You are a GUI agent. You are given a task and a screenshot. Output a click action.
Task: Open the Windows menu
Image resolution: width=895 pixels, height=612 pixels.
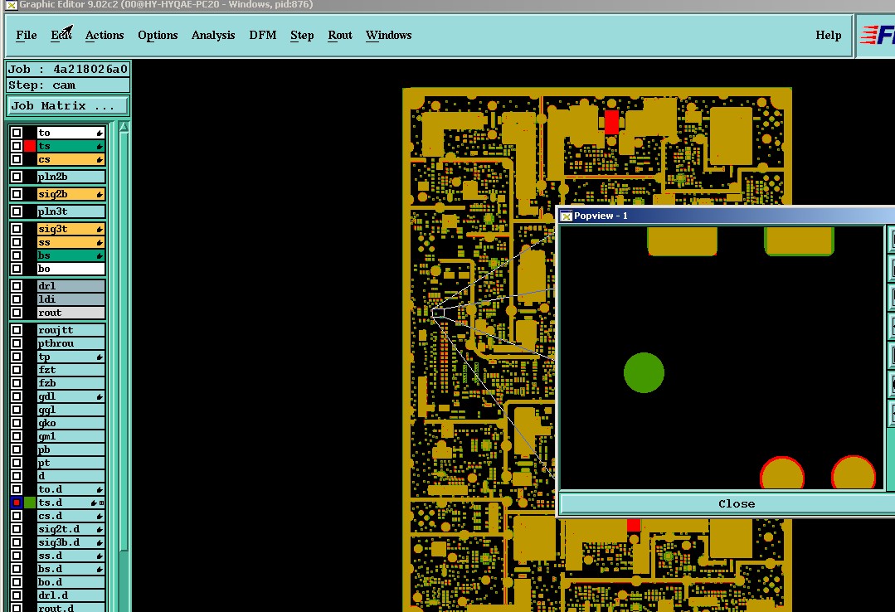(389, 36)
